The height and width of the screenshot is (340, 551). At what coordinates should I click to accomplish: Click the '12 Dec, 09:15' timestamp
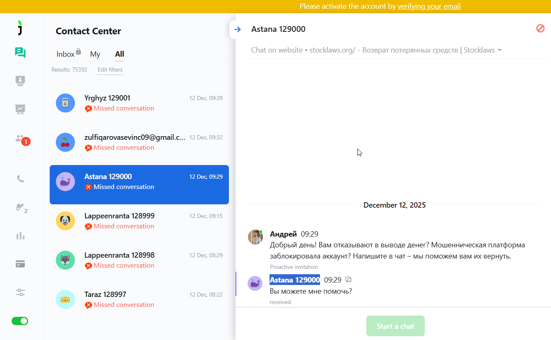pos(206,216)
